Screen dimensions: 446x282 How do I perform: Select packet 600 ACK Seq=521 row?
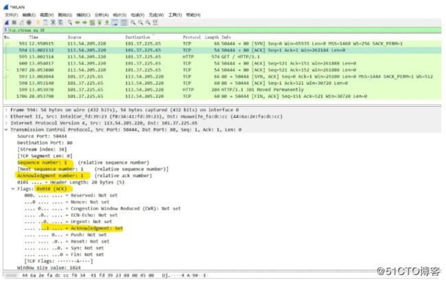point(222,63)
